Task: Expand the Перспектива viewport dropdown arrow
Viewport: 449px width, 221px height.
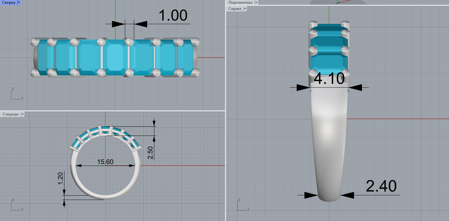Action: click(256, 2)
